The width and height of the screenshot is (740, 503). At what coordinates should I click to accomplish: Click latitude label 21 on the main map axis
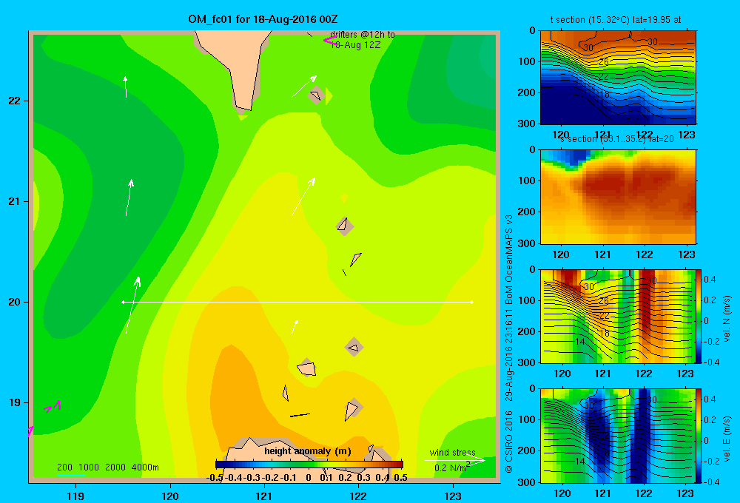point(15,201)
